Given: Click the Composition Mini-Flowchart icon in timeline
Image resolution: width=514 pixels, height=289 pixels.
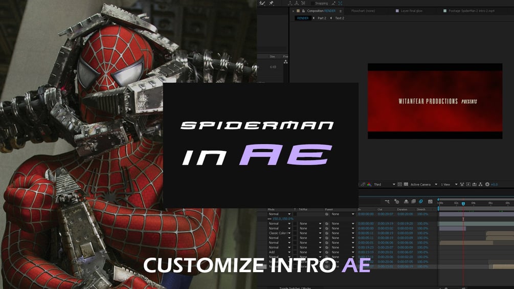Looking at the screenshot, I should coord(387,202).
